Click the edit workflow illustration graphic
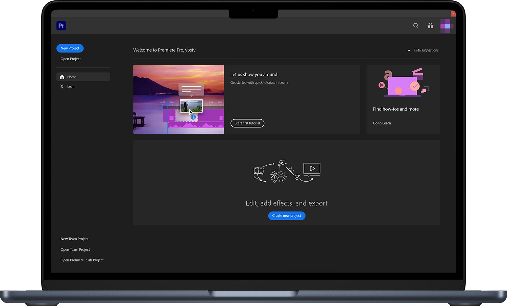 click(287, 171)
